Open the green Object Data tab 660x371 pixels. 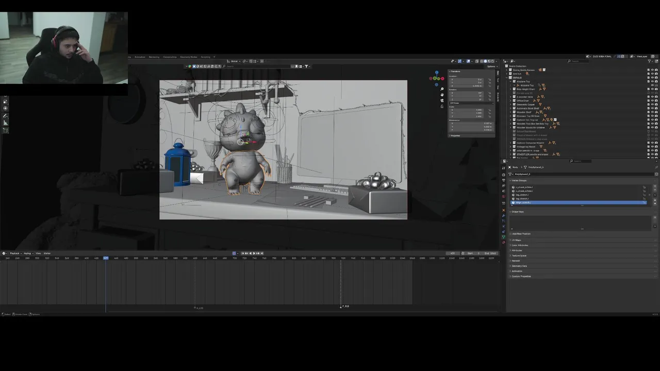(504, 237)
